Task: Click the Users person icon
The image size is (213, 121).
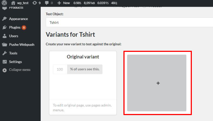Action: 5,36
